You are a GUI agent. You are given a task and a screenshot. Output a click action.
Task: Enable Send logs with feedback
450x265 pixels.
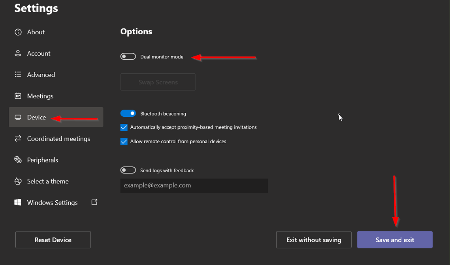pos(128,170)
